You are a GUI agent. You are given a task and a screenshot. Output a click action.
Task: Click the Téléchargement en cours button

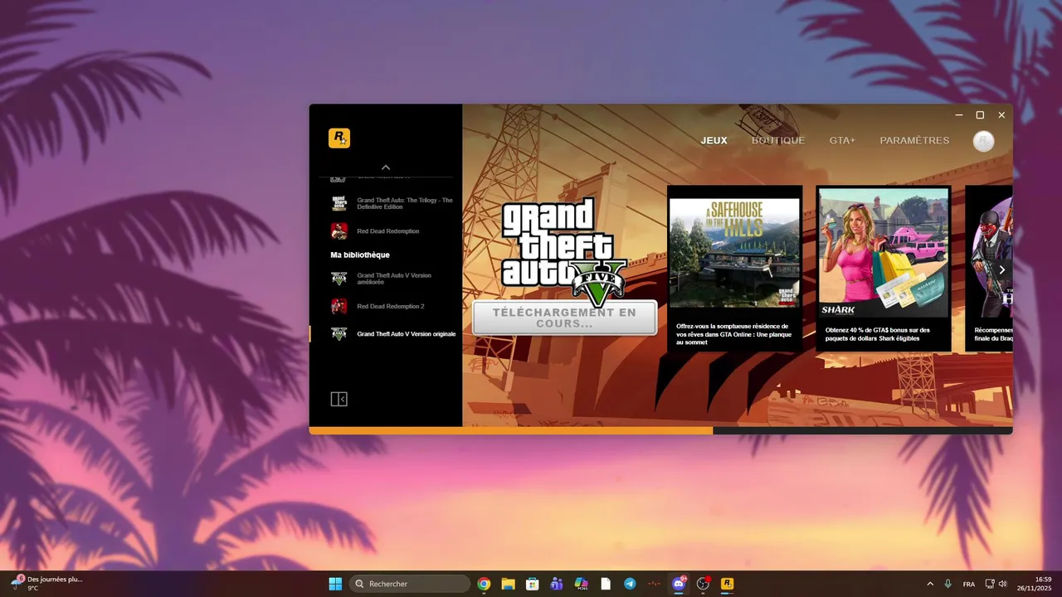(x=565, y=318)
